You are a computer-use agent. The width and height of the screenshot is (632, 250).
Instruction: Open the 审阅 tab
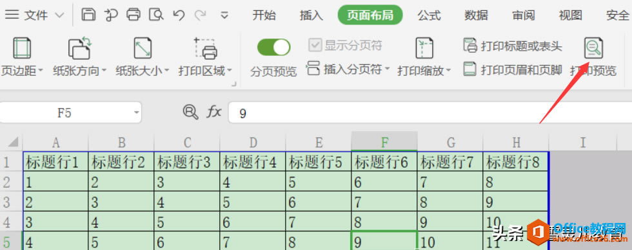523,15
